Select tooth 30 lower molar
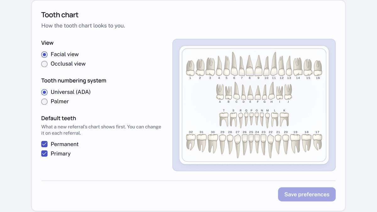377x212 pixels. [213, 144]
